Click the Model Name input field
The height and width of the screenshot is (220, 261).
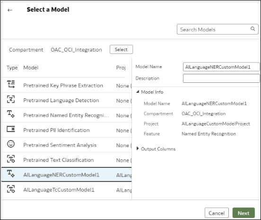(x=221, y=67)
